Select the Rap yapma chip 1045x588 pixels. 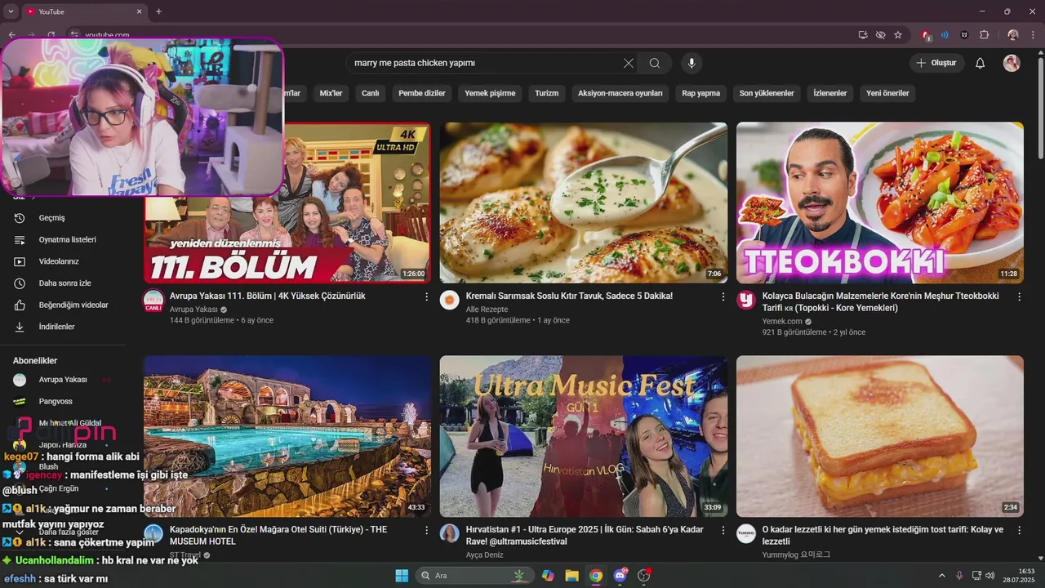coord(701,93)
